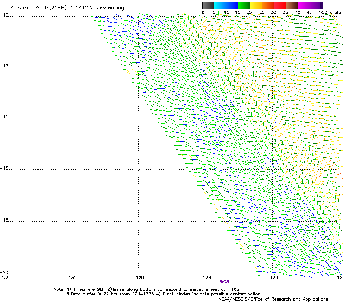Click the 'NOAA/NESDIS/Office of Research and Applications' credit
The height and width of the screenshot is (302, 343).
pyautogui.click(x=273, y=299)
